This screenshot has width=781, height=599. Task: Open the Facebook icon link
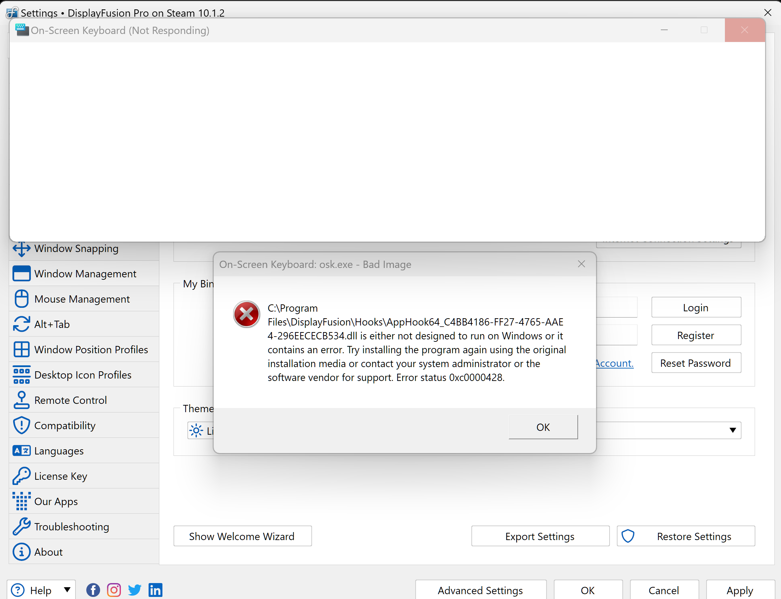coord(93,590)
